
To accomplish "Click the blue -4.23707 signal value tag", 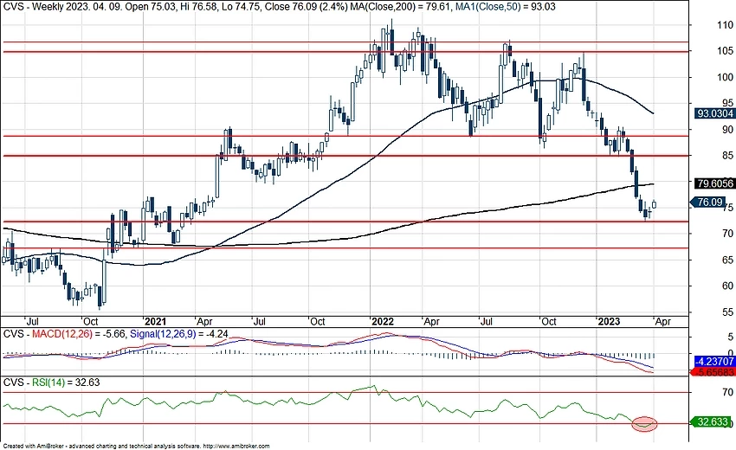I will pyautogui.click(x=715, y=363).
